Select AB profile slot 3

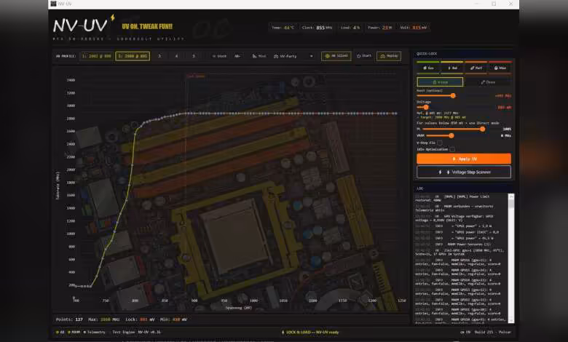click(159, 55)
